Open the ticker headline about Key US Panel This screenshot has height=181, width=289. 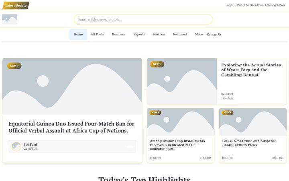[255, 5]
